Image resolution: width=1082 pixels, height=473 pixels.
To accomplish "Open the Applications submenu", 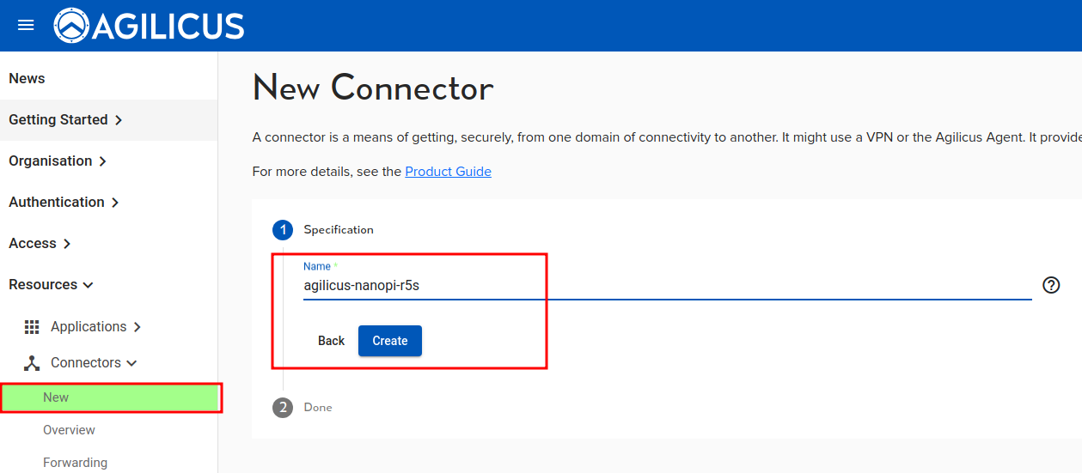I will tap(95, 327).
